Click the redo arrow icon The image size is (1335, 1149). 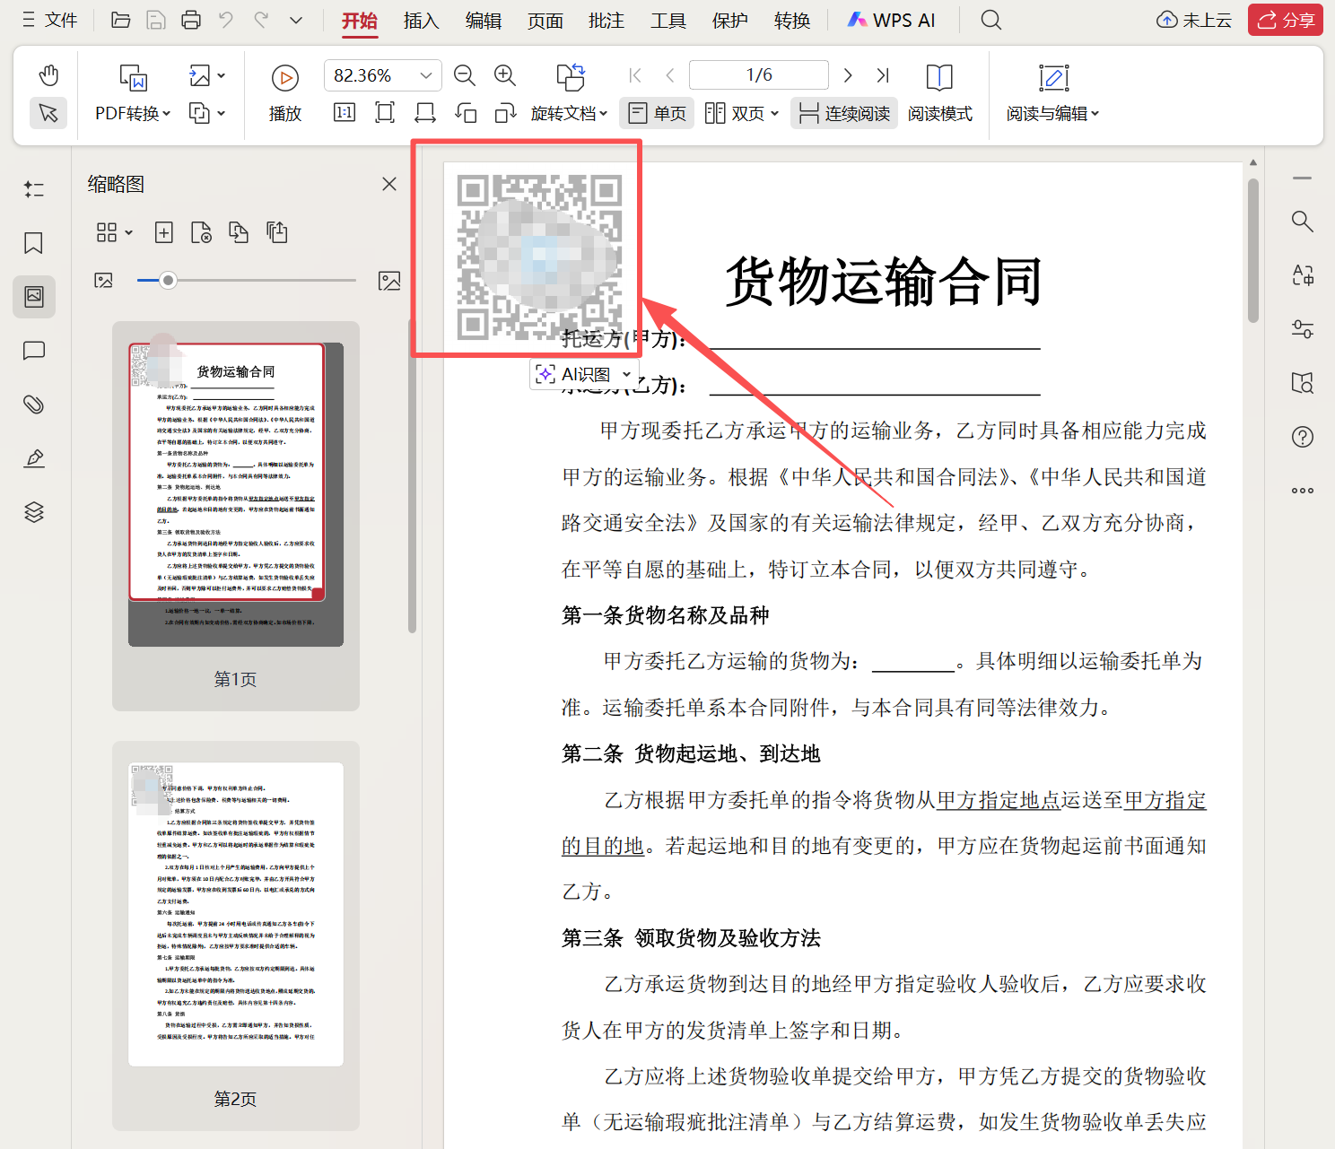coord(261,20)
